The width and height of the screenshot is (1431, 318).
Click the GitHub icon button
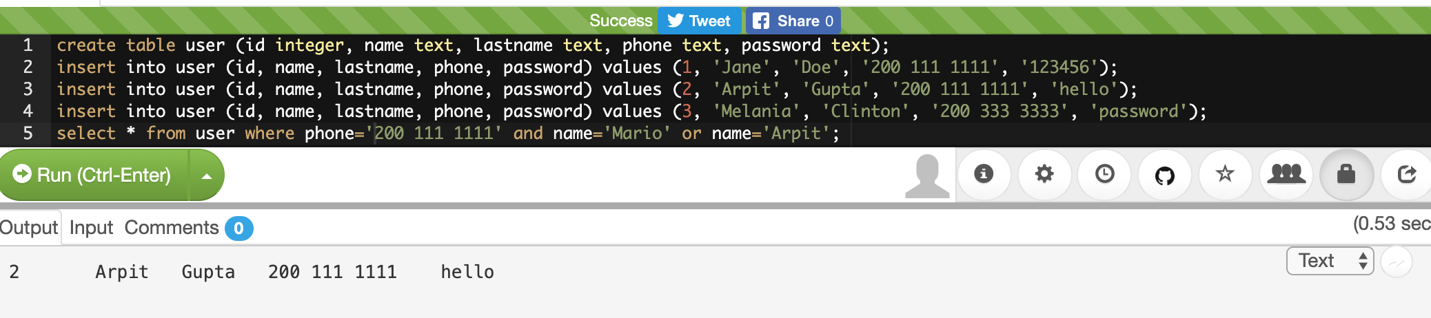coord(1165,176)
